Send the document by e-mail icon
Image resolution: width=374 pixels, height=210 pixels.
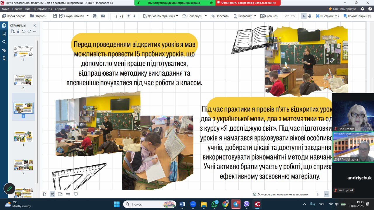click(x=103, y=16)
